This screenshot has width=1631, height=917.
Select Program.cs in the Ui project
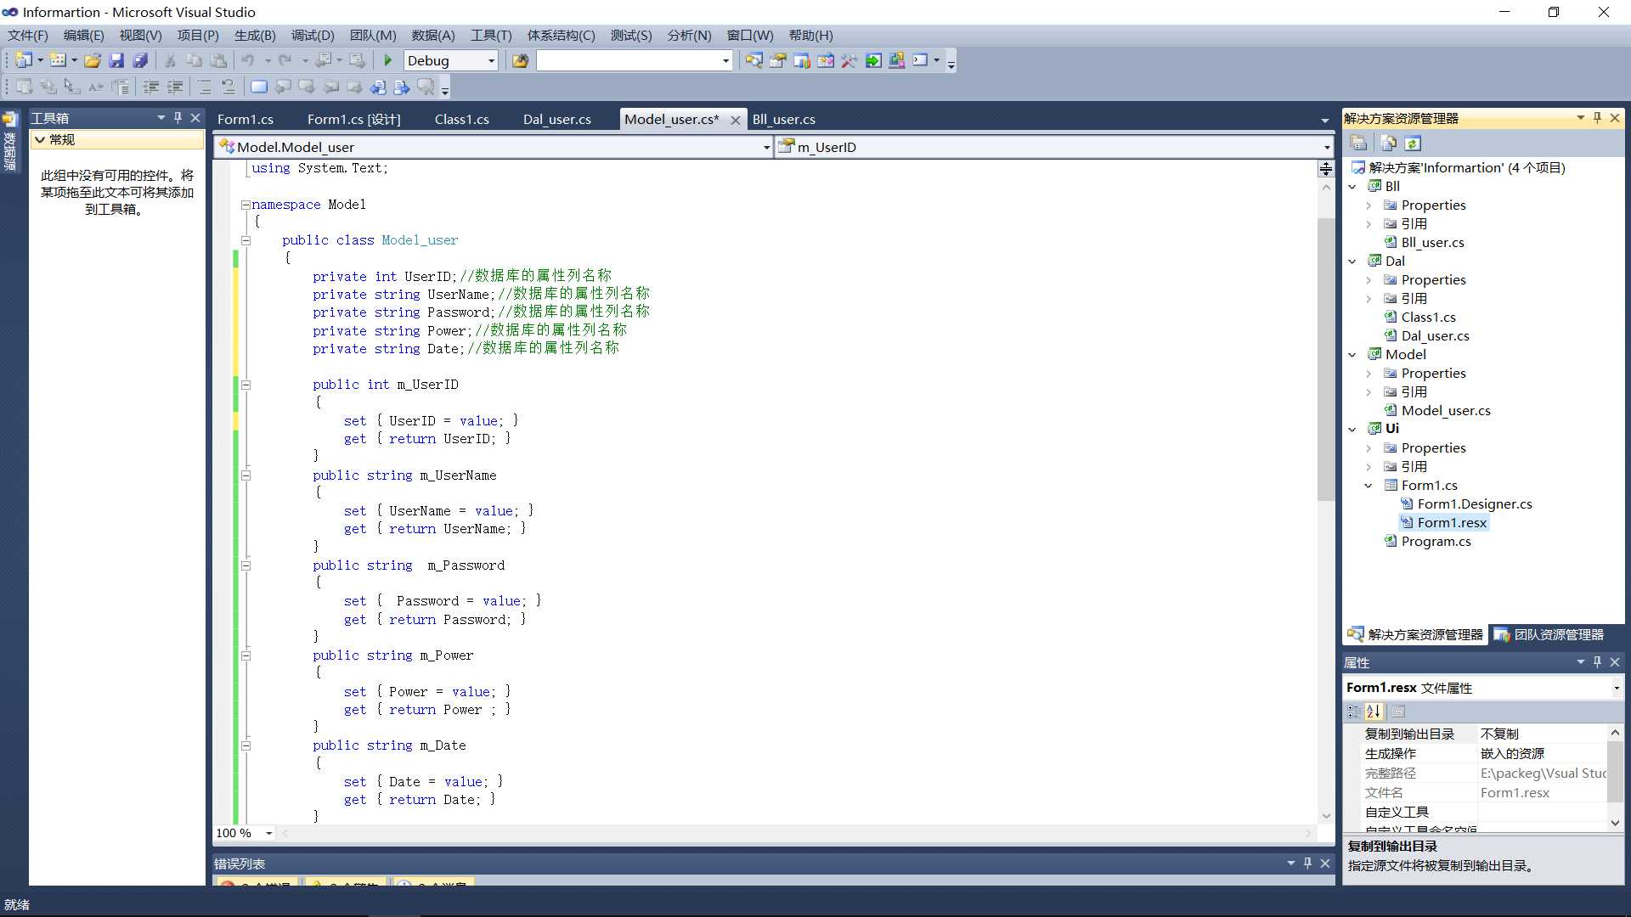1436,542
